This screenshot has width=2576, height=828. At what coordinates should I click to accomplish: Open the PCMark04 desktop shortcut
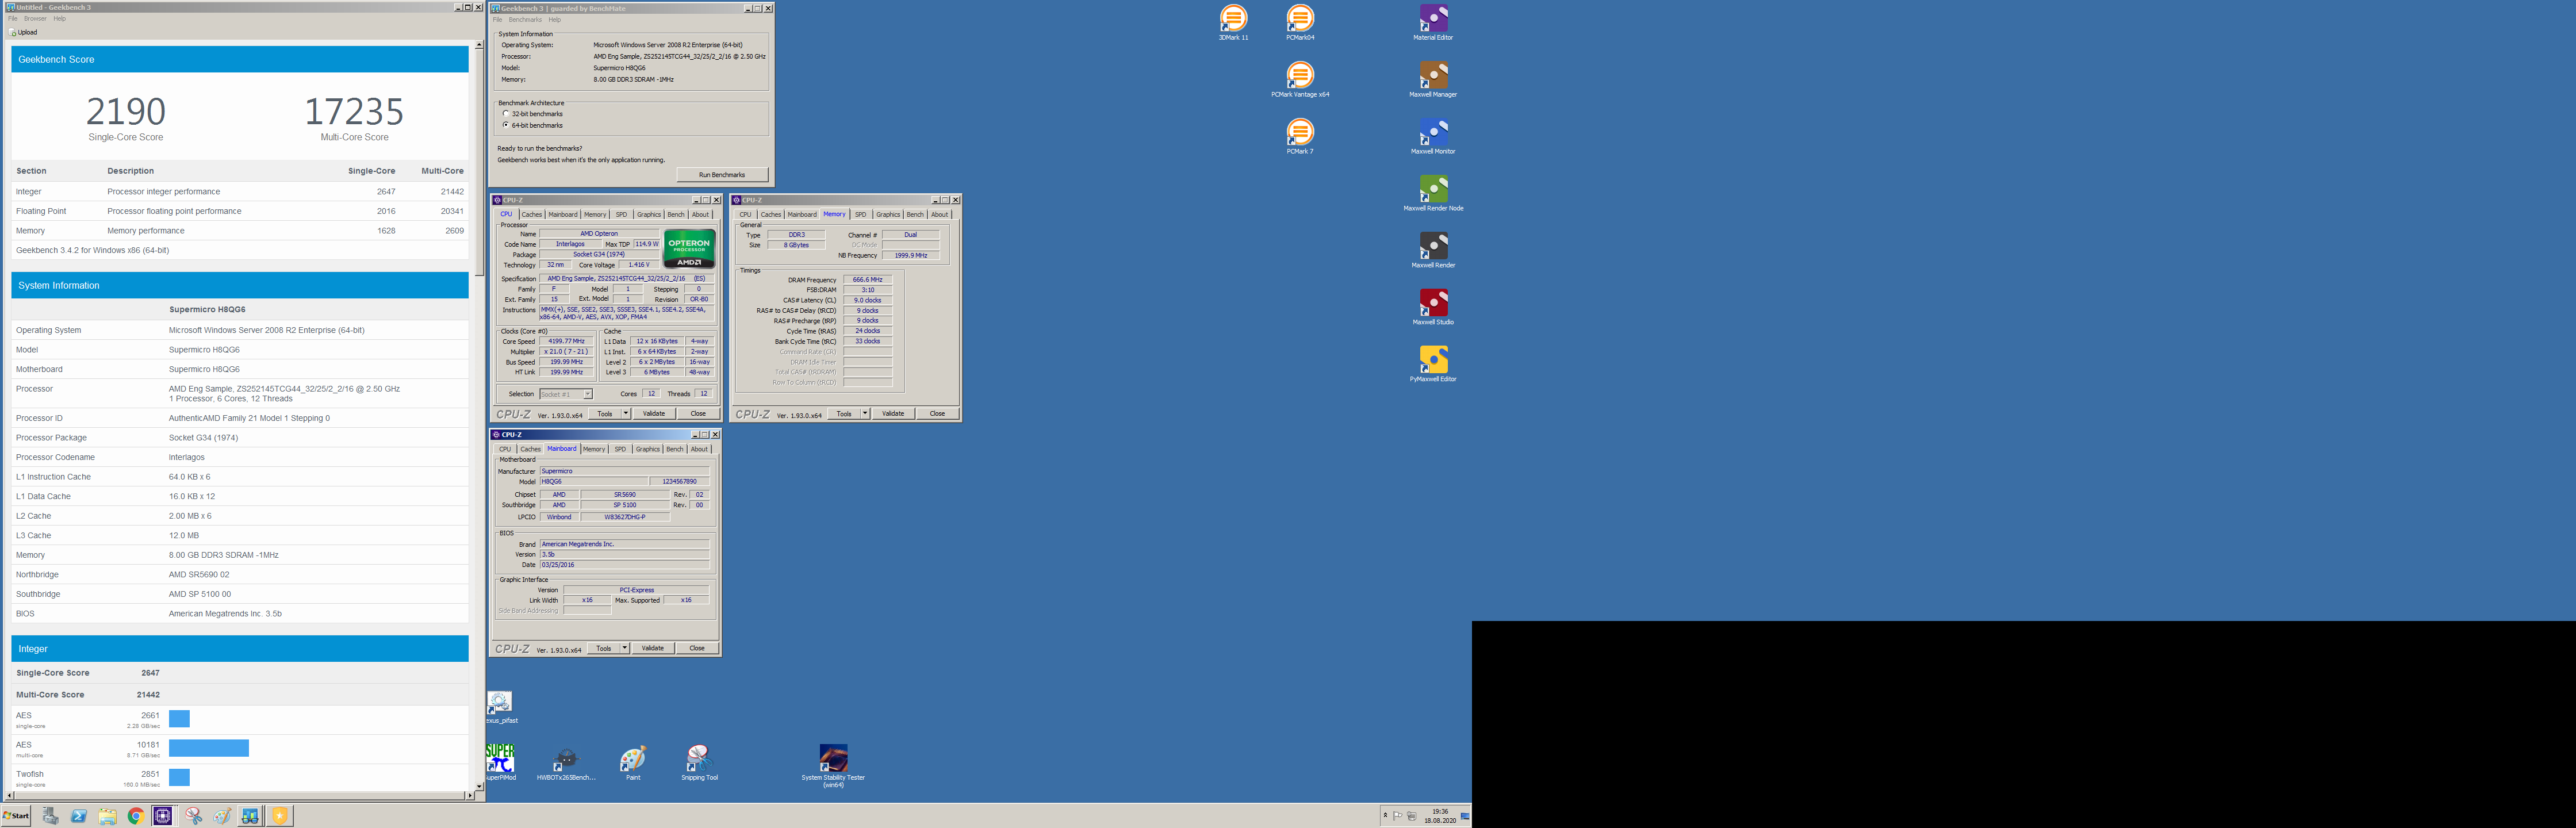[x=1300, y=22]
